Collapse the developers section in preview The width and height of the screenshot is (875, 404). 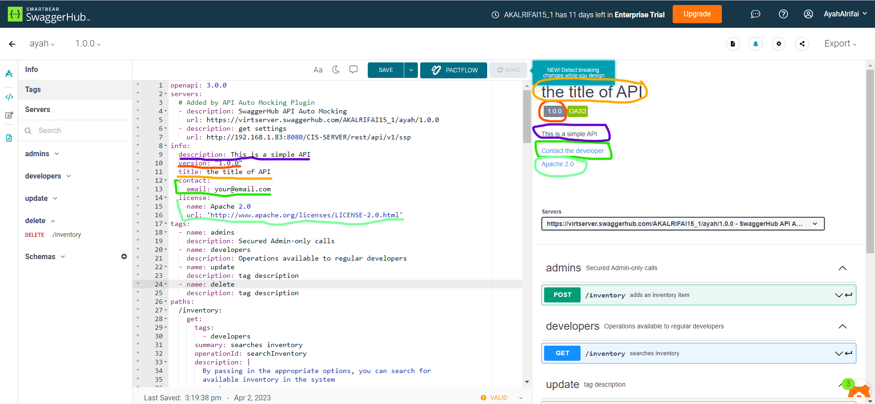coord(843,326)
